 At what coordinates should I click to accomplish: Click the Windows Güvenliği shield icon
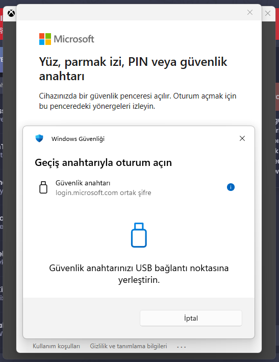[x=39, y=138]
